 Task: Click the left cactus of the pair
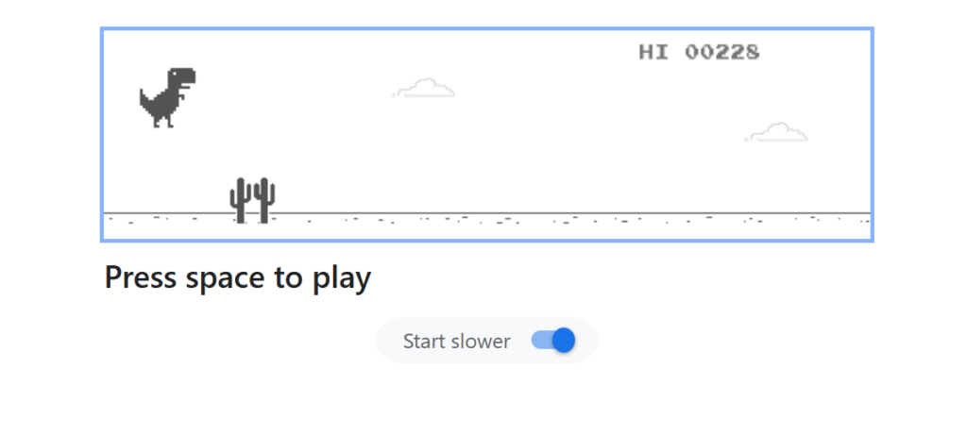click(240, 200)
